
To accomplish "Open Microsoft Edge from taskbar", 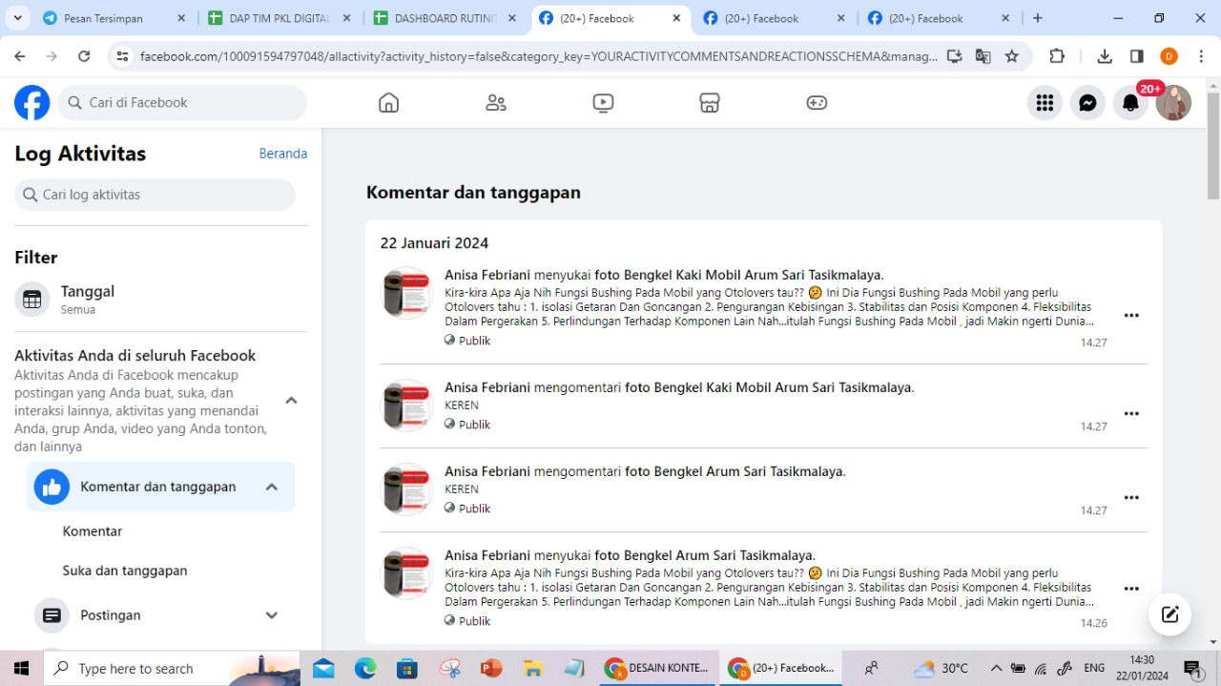I will [365, 668].
